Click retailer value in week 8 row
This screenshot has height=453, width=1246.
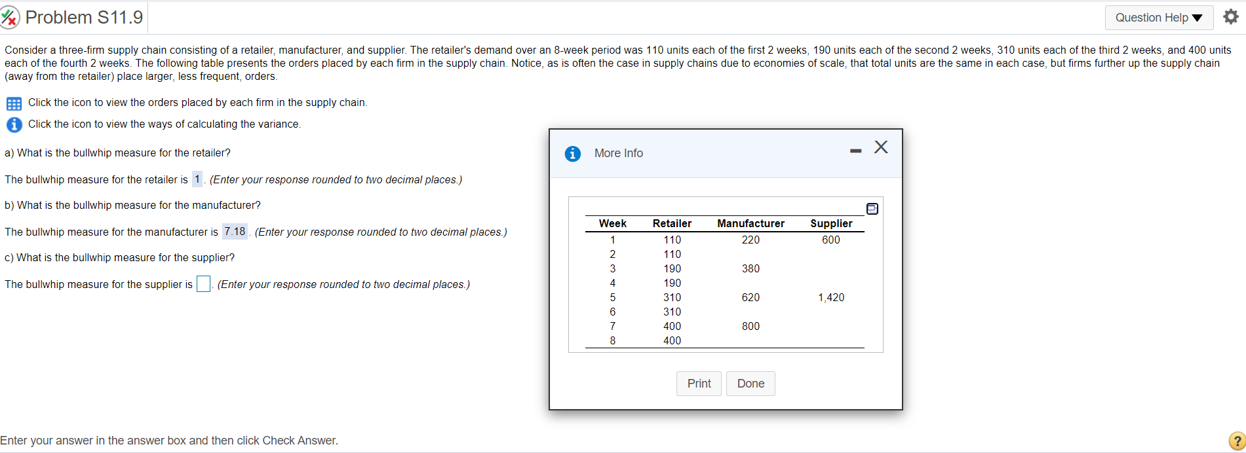click(x=672, y=340)
